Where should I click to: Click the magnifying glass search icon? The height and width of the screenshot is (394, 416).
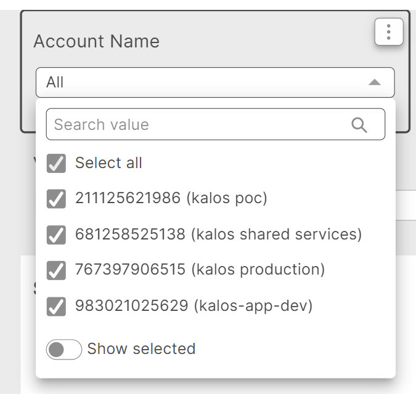359,125
